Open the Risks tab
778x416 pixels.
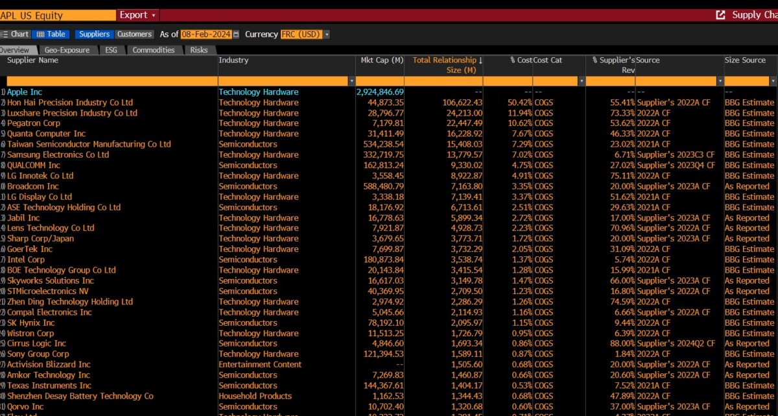(x=198, y=49)
